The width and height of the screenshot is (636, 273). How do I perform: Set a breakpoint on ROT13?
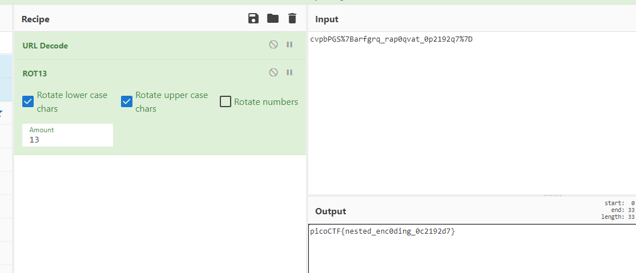point(289,72)
